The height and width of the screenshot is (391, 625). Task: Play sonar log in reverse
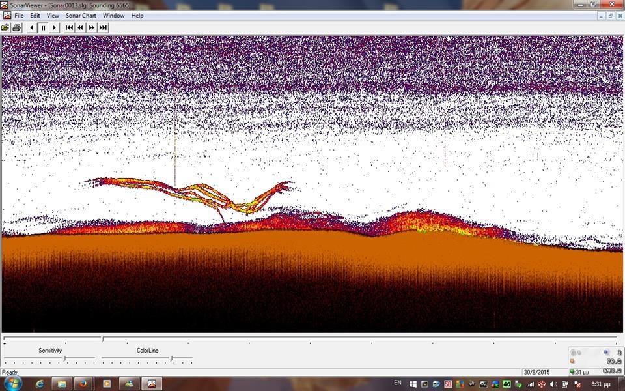pyautogui.click(x=32, y=27)
